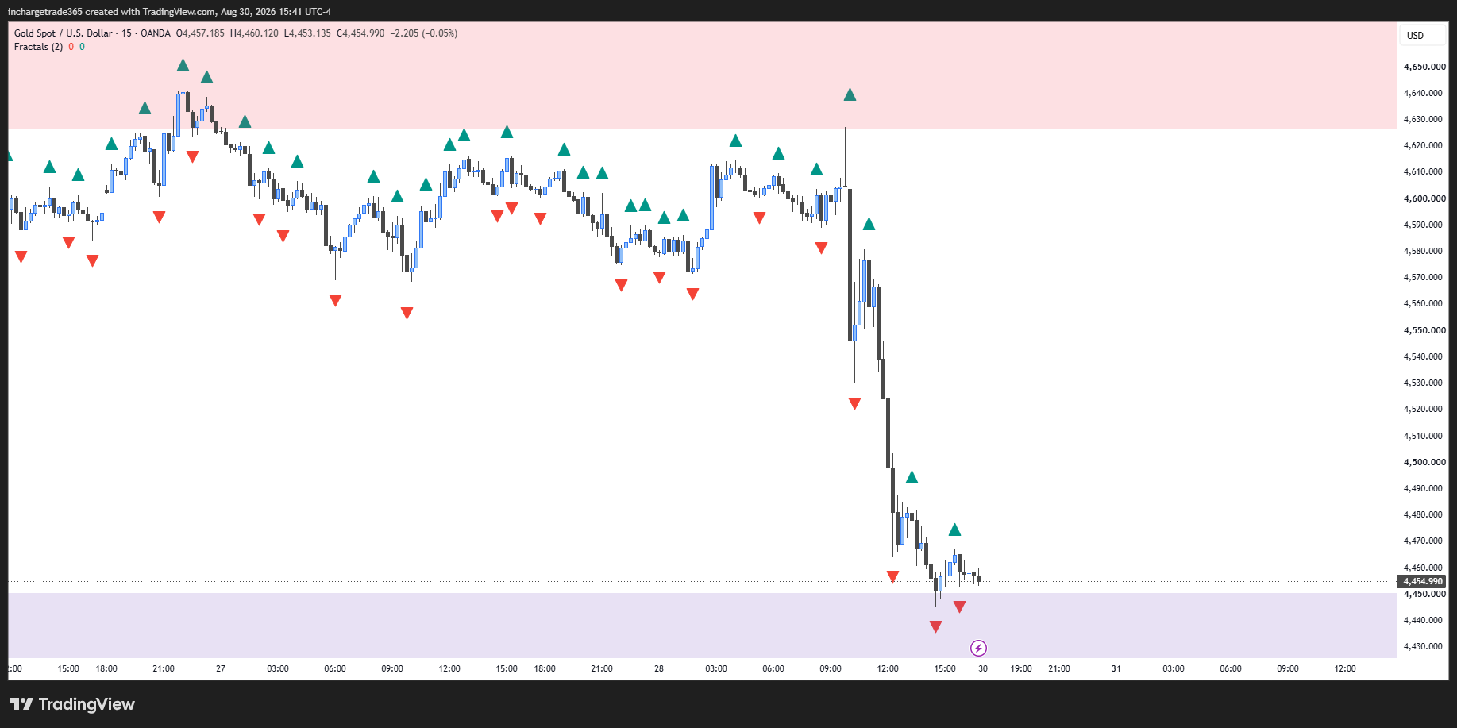The width and height of the screenshot is (1457, 728).
Task: Click the Fractals (2) indicator label
Action: point(38,47)
